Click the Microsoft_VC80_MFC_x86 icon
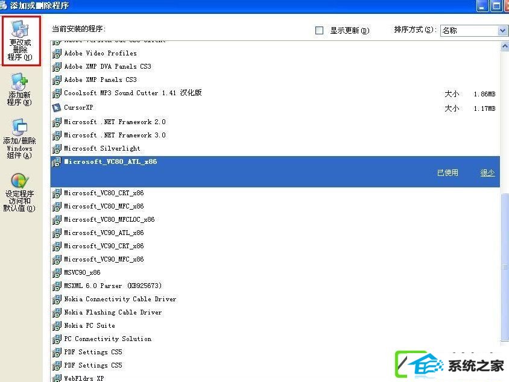The height and width of the screenshot is (382, 509). point(57,207)
